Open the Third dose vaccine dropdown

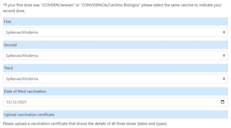click(x=116, y=79)
